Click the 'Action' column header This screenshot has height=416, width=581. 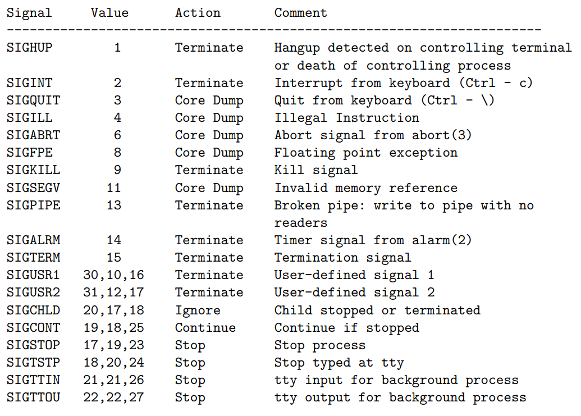click(x=198, y=13)
